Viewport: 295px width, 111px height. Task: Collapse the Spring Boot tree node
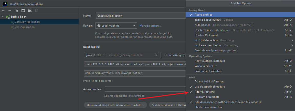3,17
